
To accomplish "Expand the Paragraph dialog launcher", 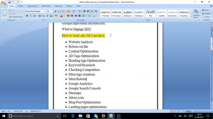I will point(97,20).
